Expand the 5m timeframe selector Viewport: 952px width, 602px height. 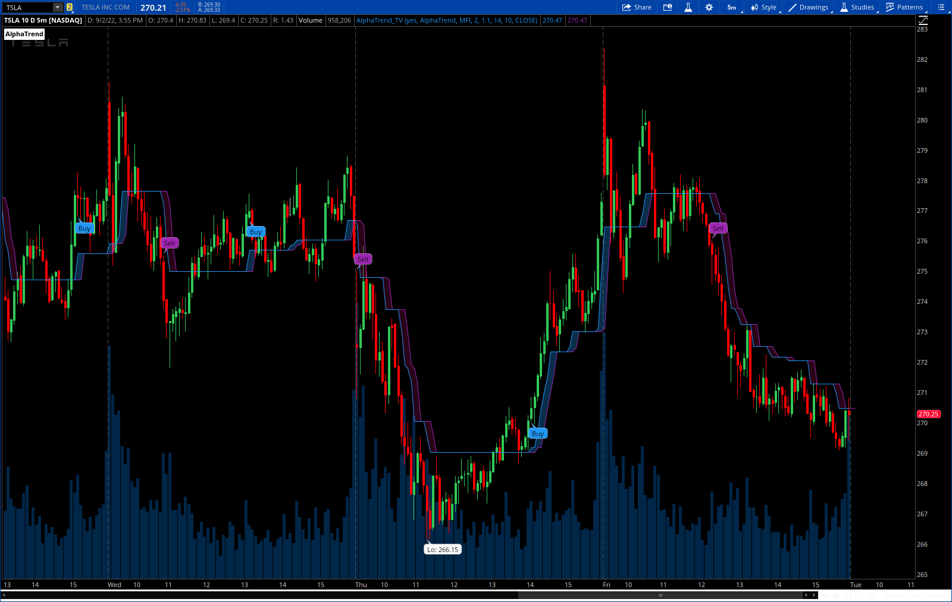point(732,7)
